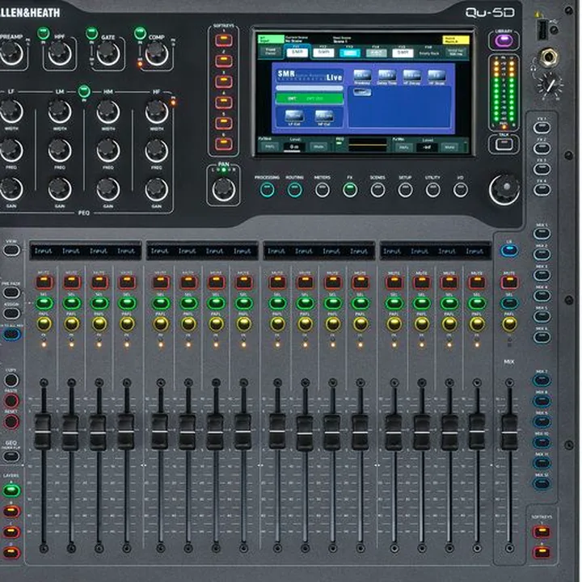
Task: Touch the Pan rotary knob
Action: tap(223, 188)
